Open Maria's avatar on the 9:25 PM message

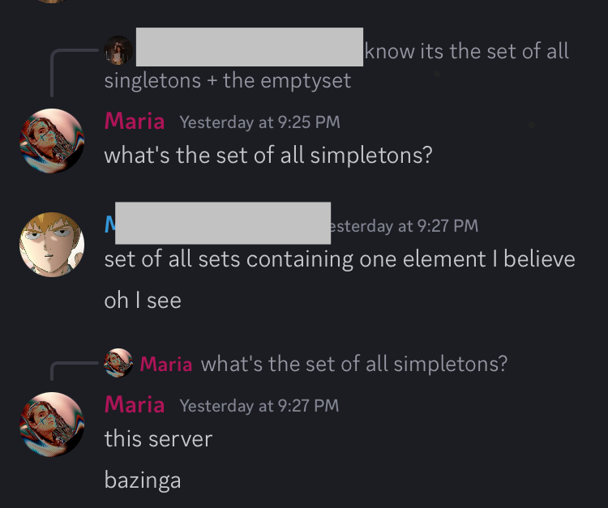coord(52,141)
